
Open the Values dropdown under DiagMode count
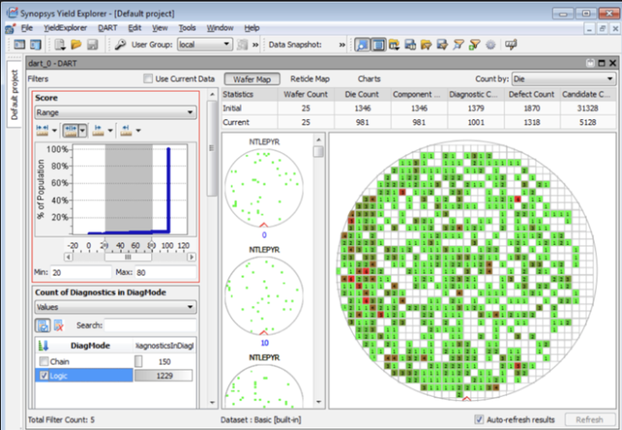tap(115, 307)
